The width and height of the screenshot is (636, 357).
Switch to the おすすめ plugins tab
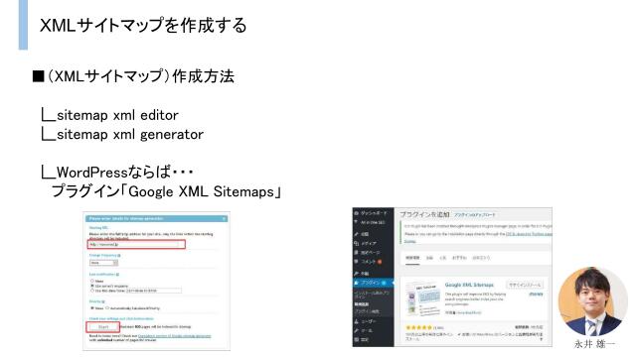click(x=459, y=258)
